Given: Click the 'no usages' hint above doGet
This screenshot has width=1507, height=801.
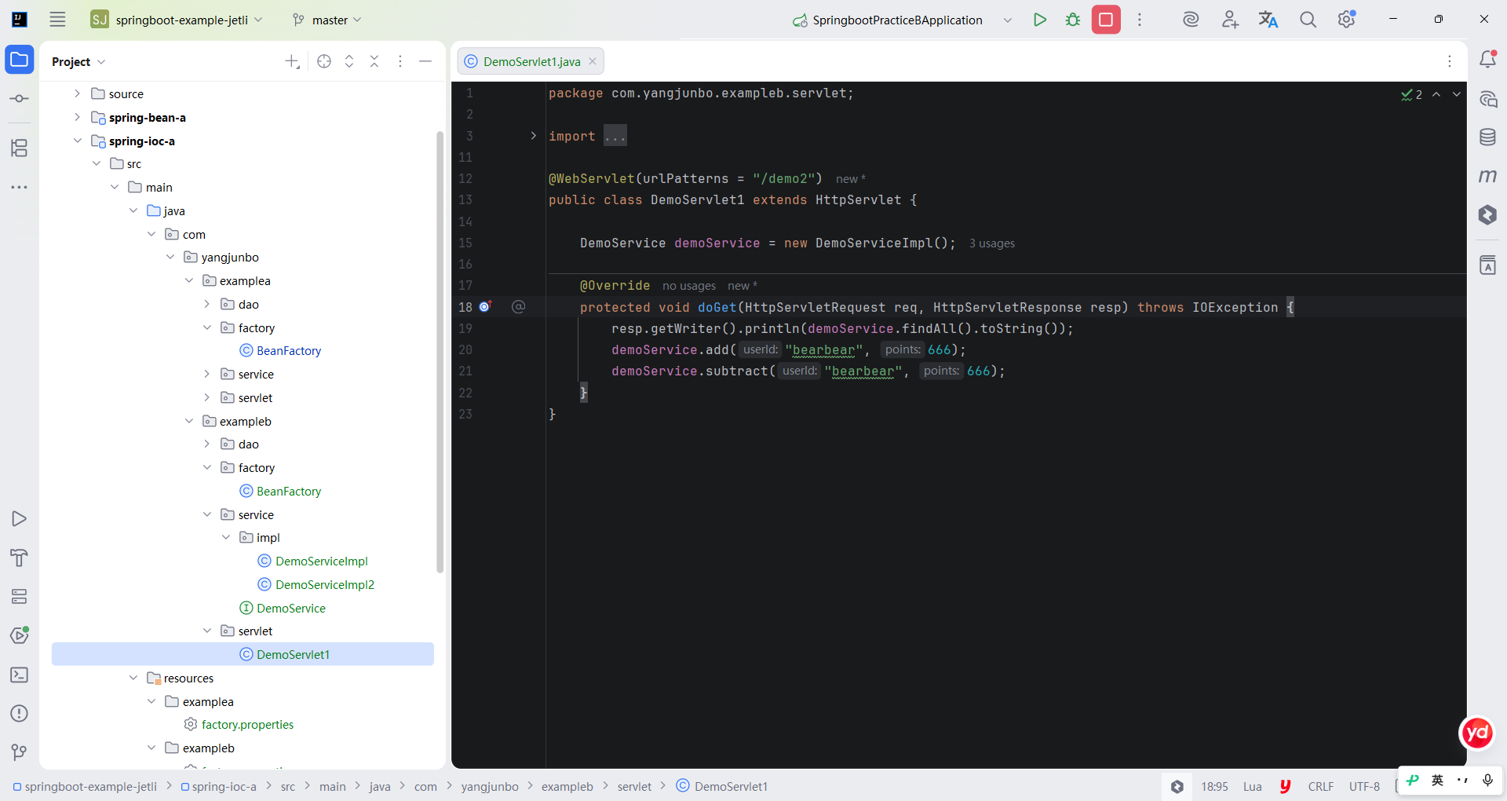Looking at the screenshot, I should coord(689,286).
